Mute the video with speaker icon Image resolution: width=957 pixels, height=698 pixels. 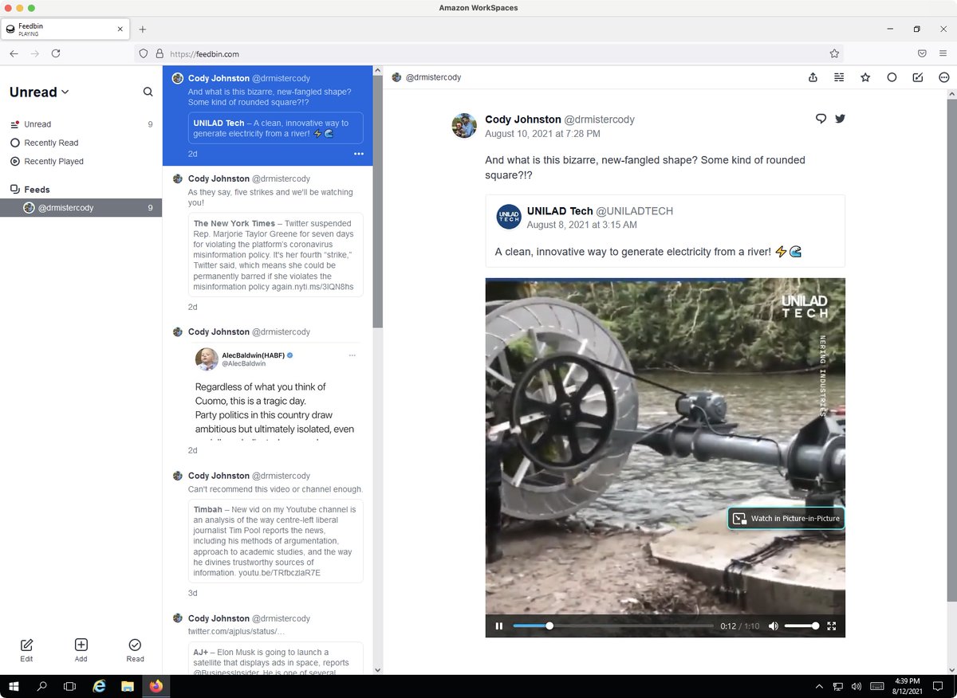(x=773, y=625)
